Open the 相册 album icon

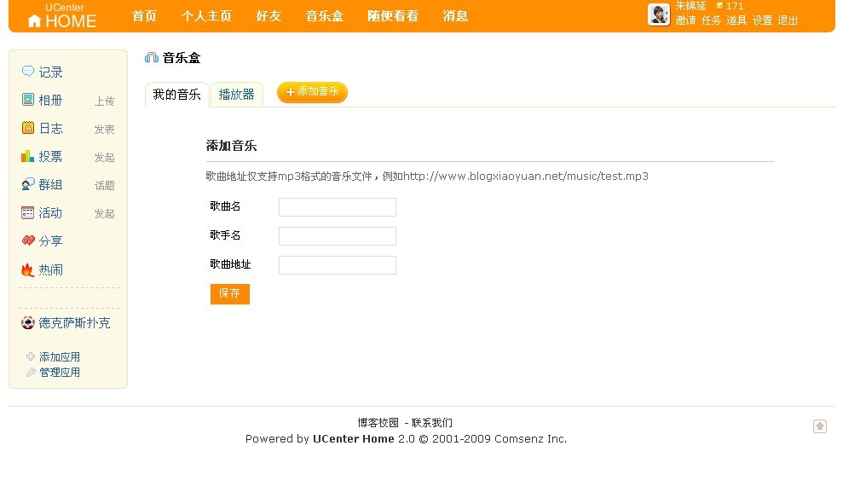coord(28,100)
